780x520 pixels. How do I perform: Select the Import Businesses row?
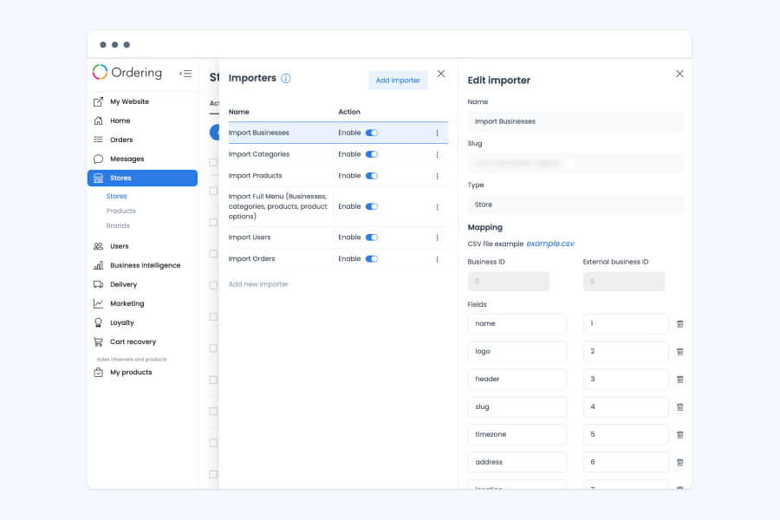click(338, 133)
